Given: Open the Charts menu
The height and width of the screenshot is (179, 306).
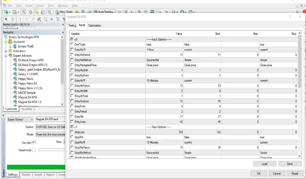Looking at the screenshot, I should (40, 5).
